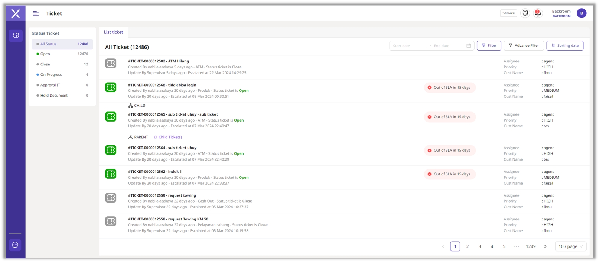Open the 1 Child Tickets link
Image resolution: width=599 pixels, height=262 pixels.
tap(168, 137)
